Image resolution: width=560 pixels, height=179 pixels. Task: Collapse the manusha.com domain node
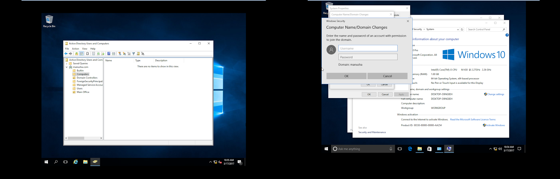click(x=66, y=67)
